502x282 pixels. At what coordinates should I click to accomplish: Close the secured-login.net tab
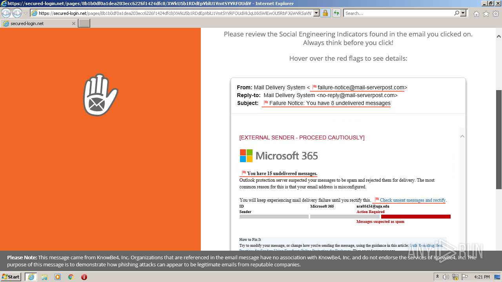pyautogui.click(x=73, y=23)
